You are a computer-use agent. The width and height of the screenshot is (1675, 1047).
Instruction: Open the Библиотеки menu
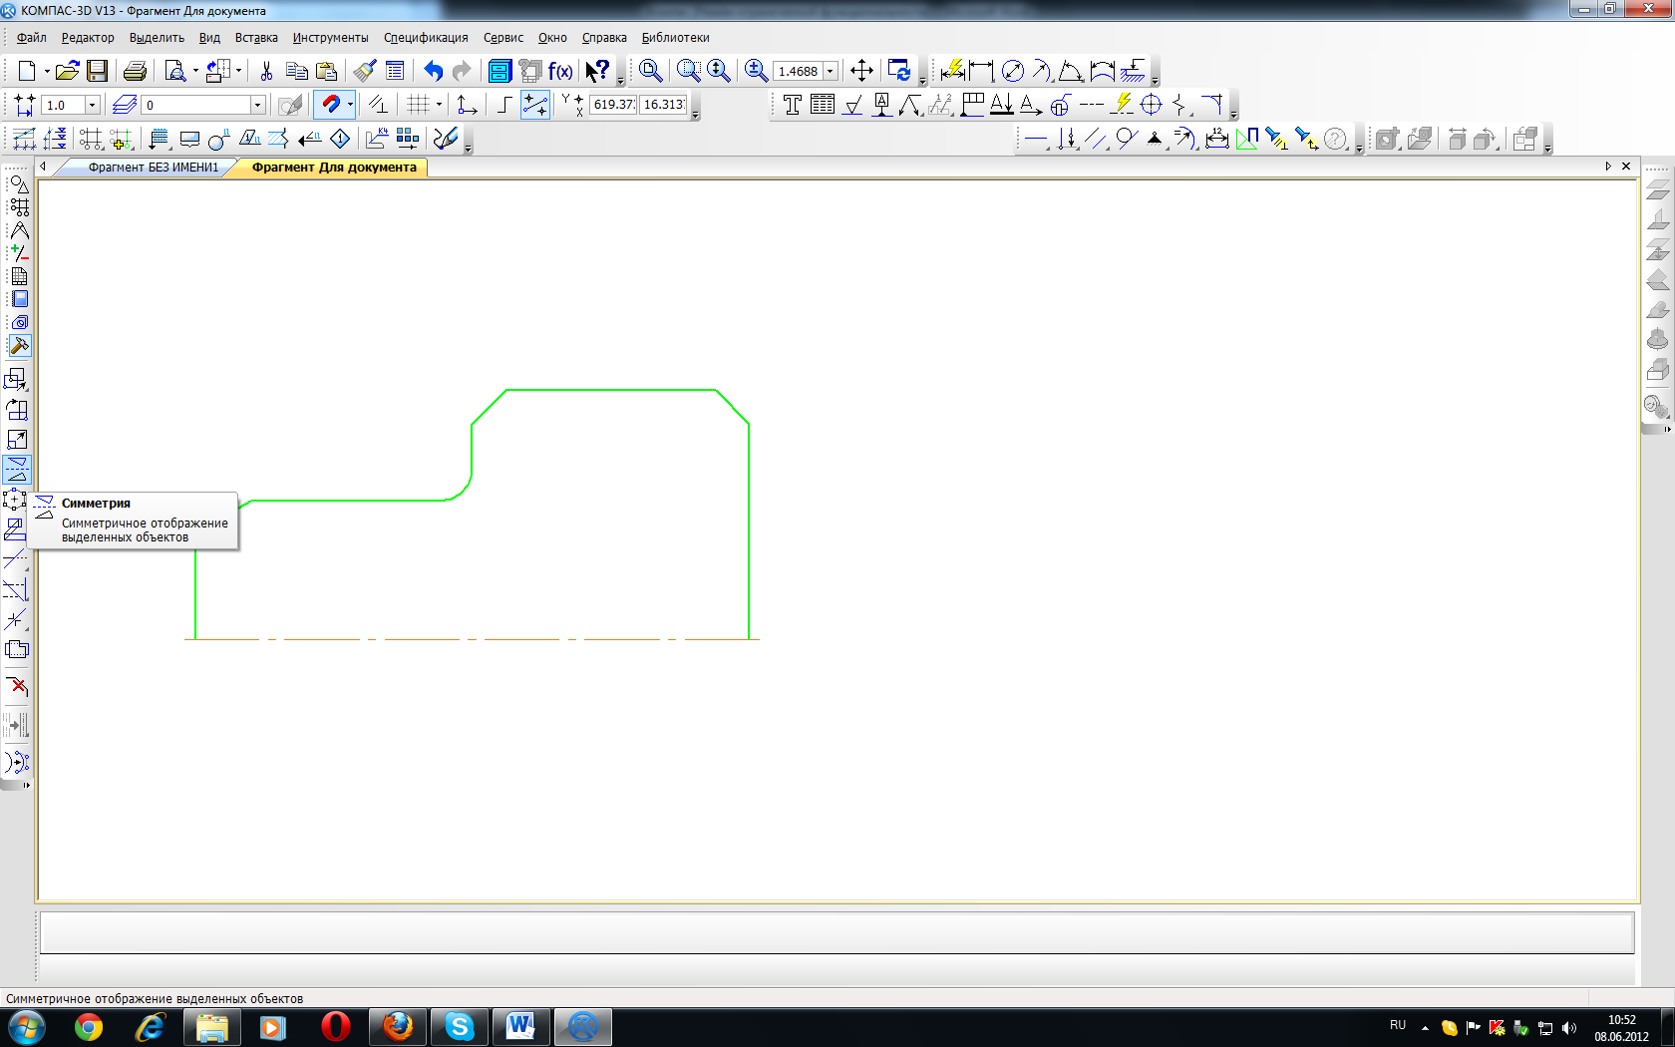(675, 38)
